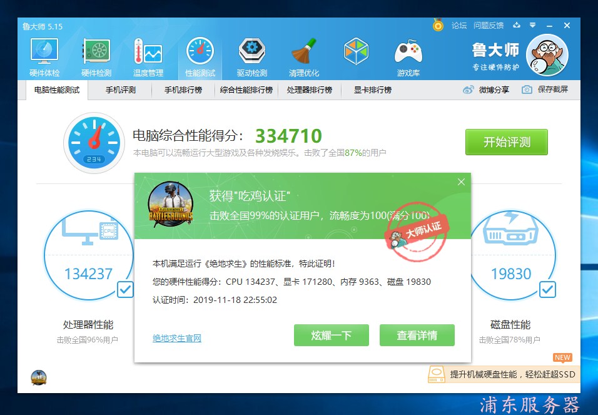Screen dimensions: 598x415
Task: Click the gold medal icon in title bar
Action: coord(438,26)
